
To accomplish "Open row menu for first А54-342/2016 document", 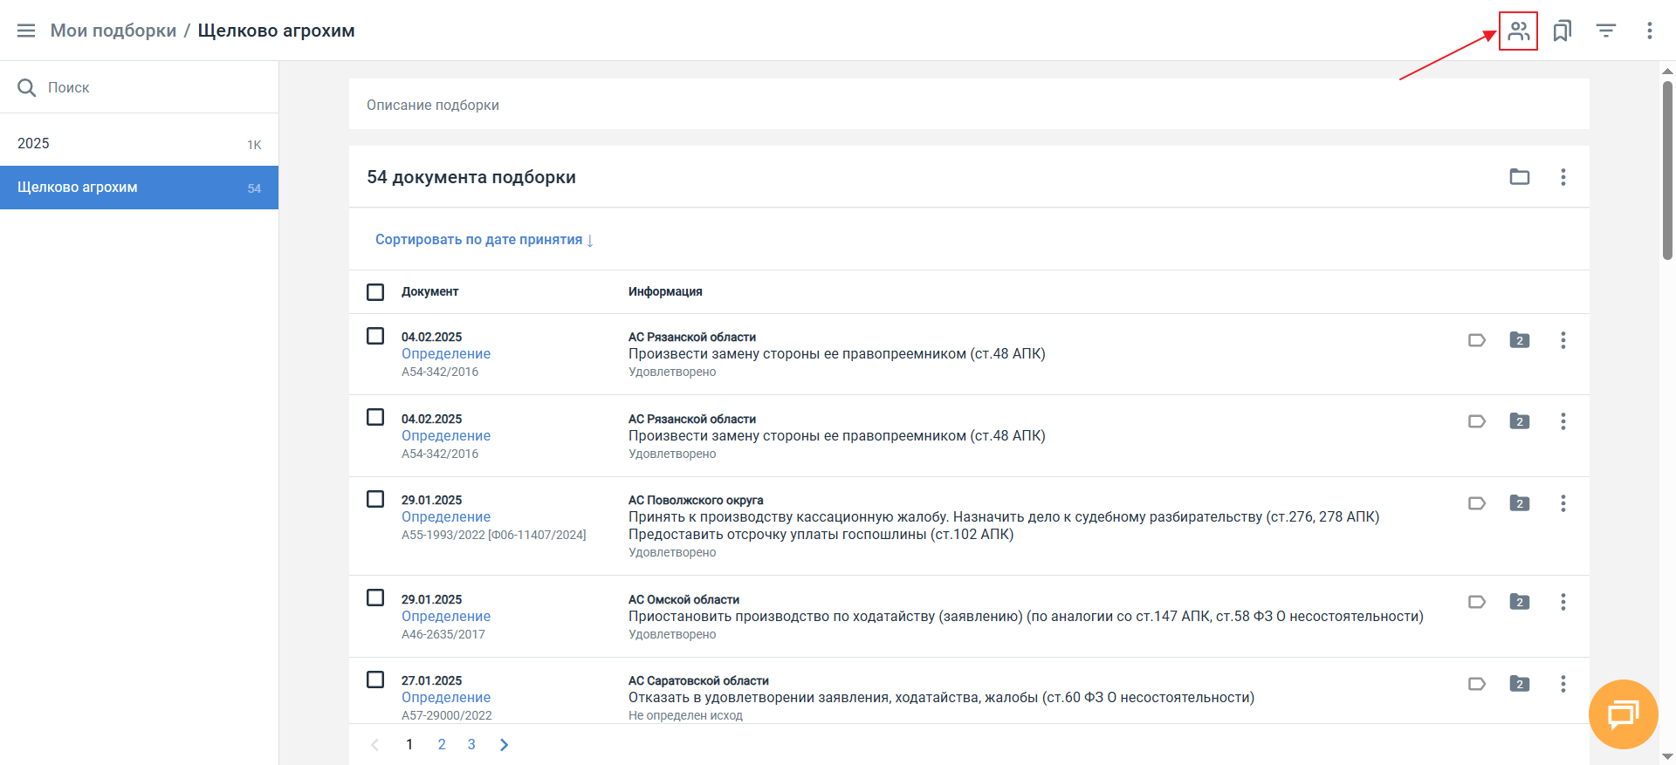I will point(1563,340).
